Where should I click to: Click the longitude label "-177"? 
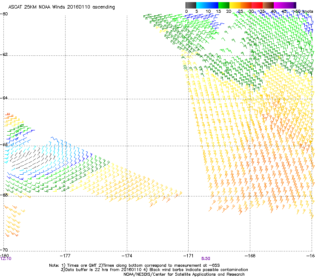[65, 255]
